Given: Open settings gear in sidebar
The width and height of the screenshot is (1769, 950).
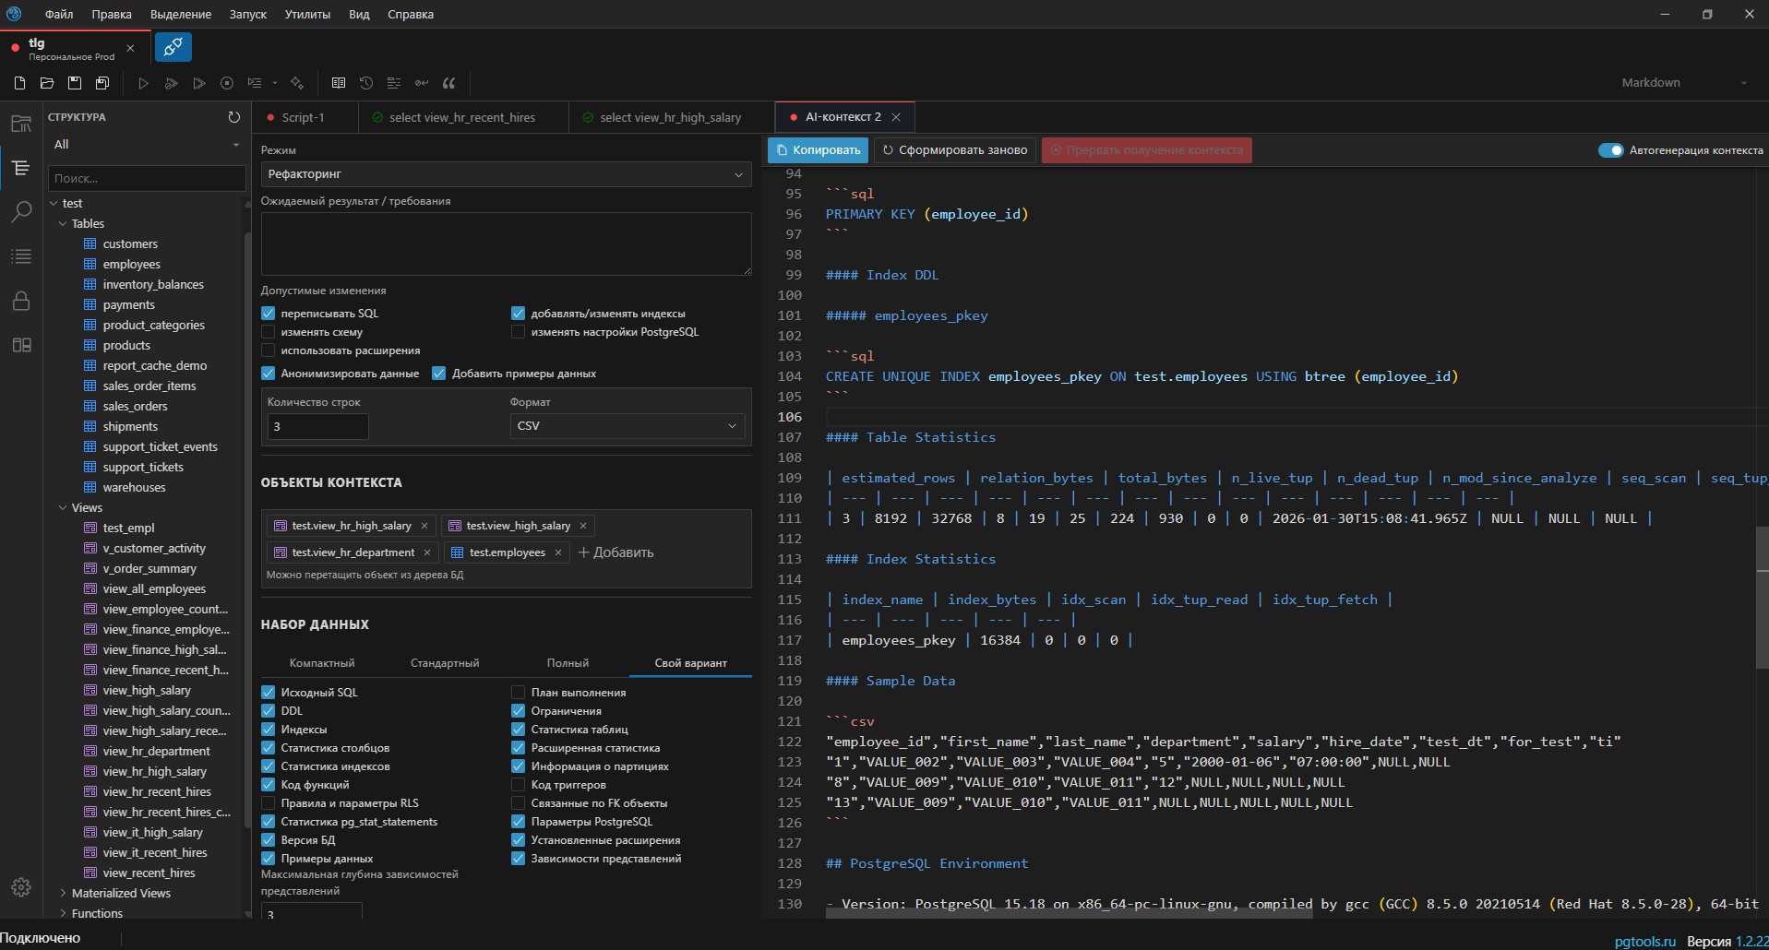Looking at the screenshot, I should coord(21,887).
